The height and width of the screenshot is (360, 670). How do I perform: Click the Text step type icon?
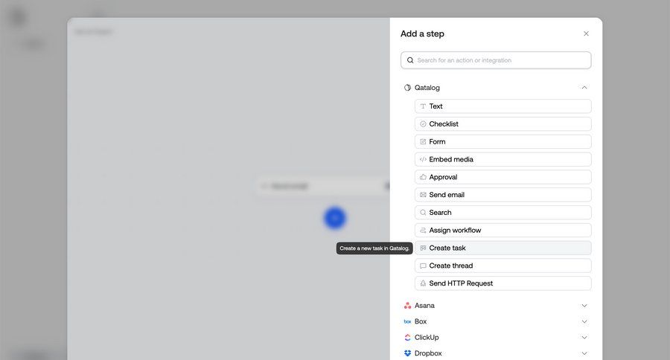423,106
